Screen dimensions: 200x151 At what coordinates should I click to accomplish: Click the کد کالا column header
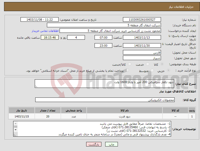click(x=175, y=110)
